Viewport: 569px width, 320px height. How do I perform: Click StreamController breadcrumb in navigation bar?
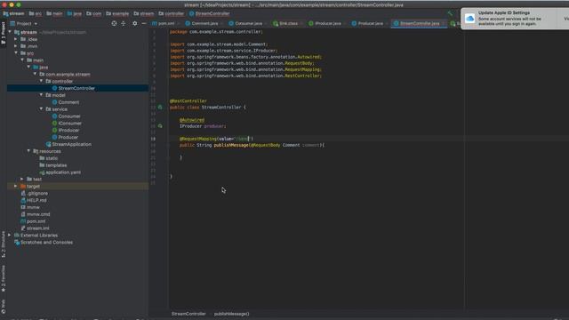210,13
